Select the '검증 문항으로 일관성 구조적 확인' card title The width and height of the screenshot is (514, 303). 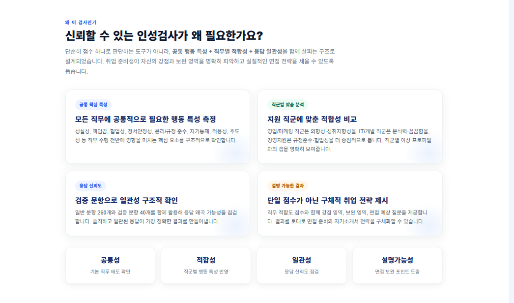126,200
